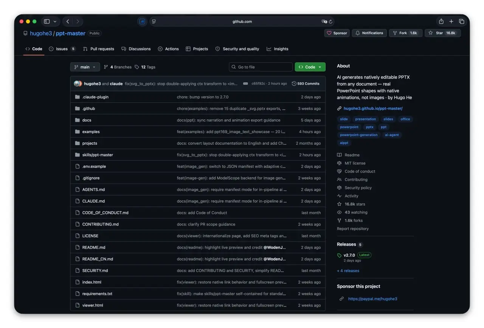
Task: Select the powerpoint-generation topic tag
Action: (358, 135)
